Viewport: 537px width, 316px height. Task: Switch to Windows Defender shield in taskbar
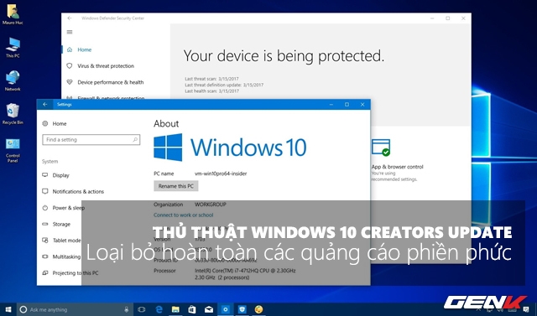(242, 309)
